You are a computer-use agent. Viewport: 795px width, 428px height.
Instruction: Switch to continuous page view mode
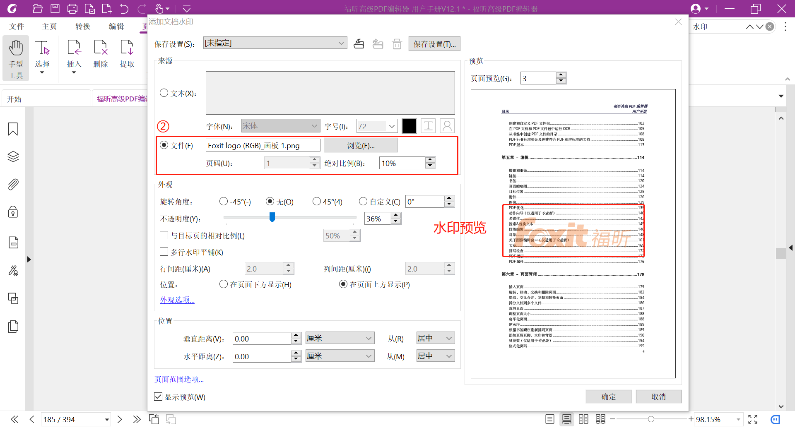[x=567, y=419]
